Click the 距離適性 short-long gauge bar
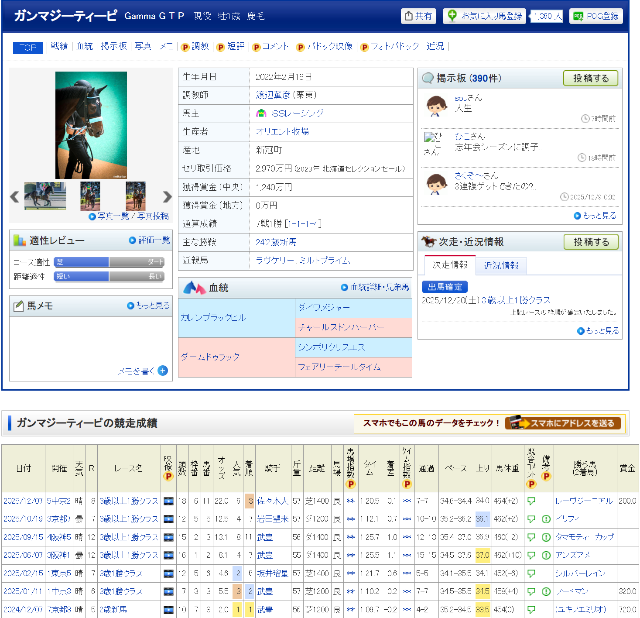Screen dimensions: 640x618 pyautogui.click(x=109, y=276)
